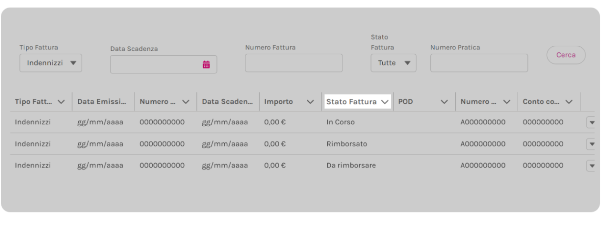The width and height of the screenshot is (606, 230).
Task: Open the Data Scadenza calendar picker
Action: pyautogui.click(x=207, y=65)
